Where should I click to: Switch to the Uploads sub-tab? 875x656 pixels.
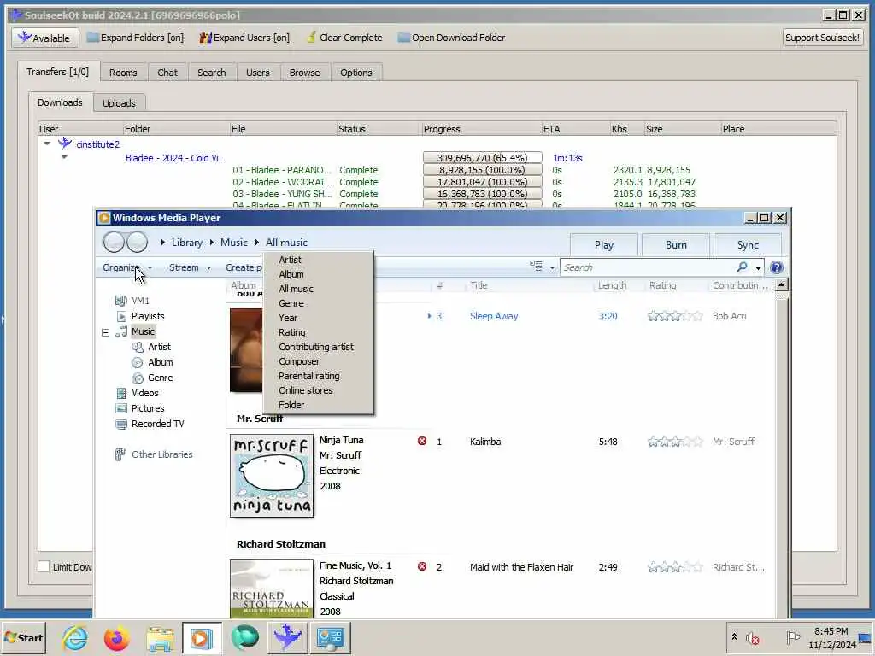click(x=119, y=103)
